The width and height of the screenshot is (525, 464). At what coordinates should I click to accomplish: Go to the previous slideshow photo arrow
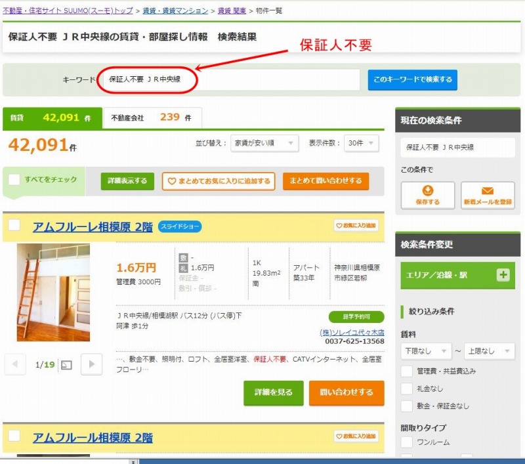[16, 364]
